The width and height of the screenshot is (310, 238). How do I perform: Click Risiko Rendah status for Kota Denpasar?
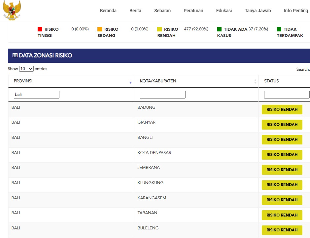[282, 155]
